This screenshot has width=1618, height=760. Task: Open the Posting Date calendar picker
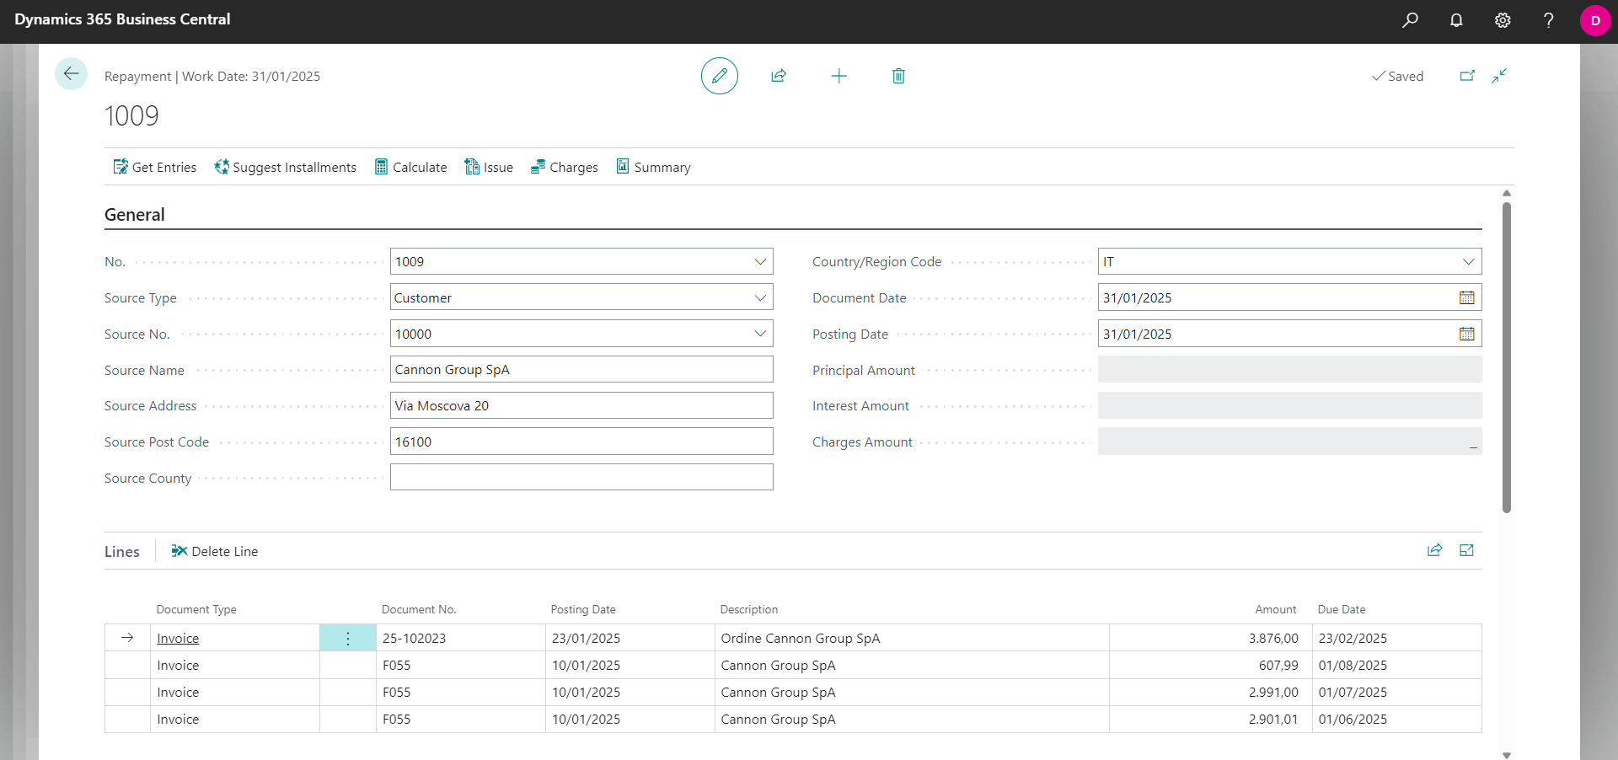1467,334
